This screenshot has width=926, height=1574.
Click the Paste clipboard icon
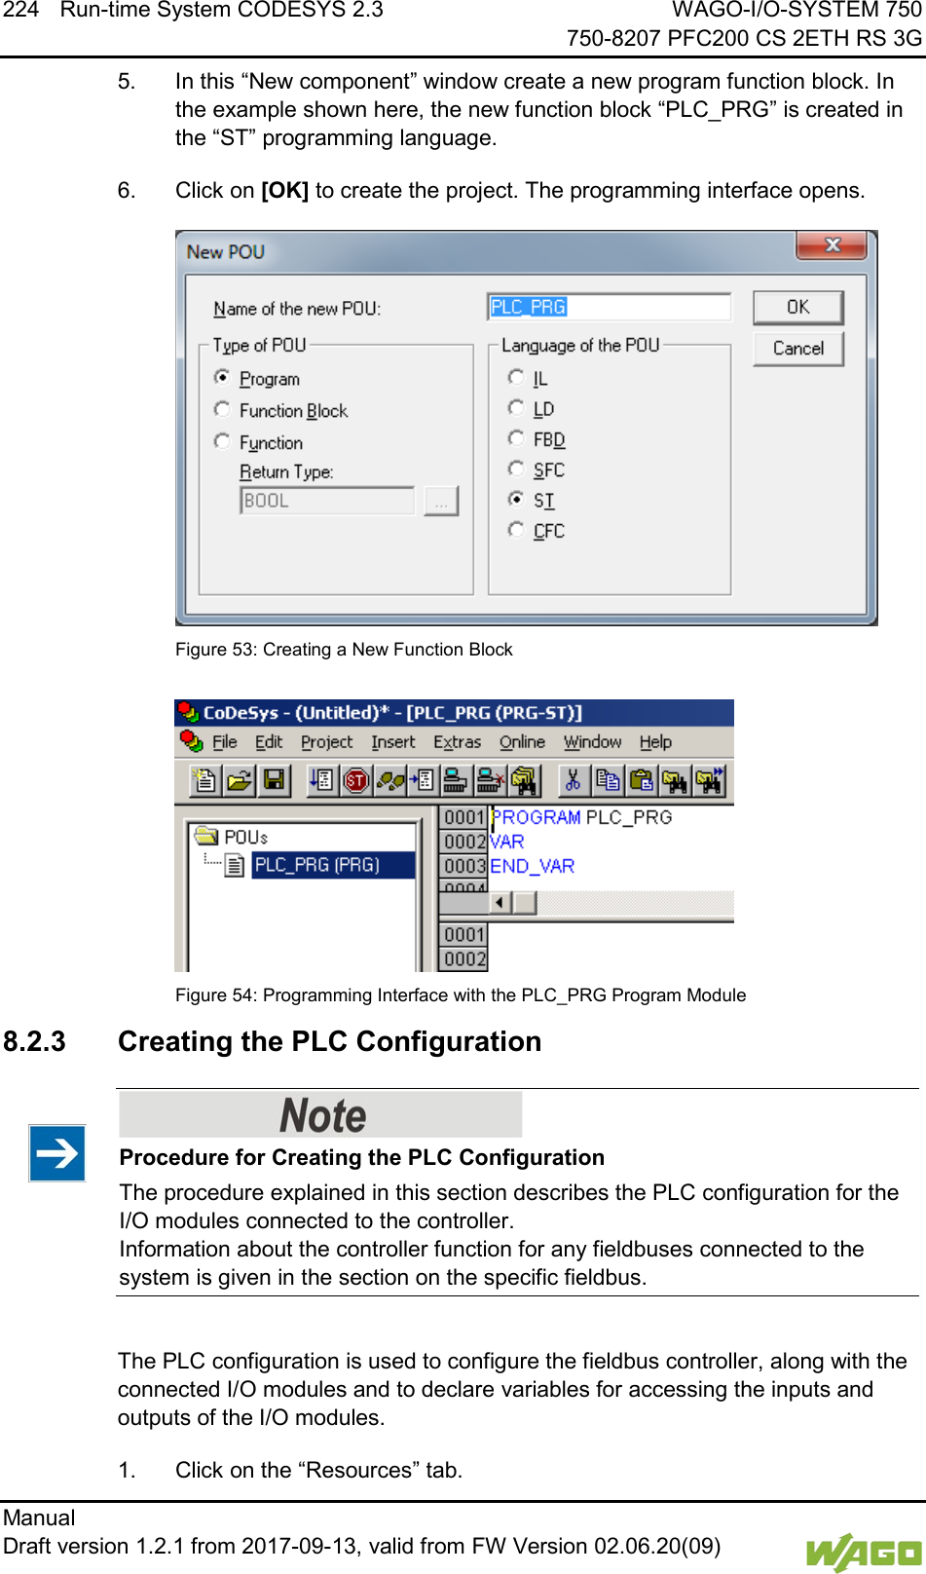[641, 780]
